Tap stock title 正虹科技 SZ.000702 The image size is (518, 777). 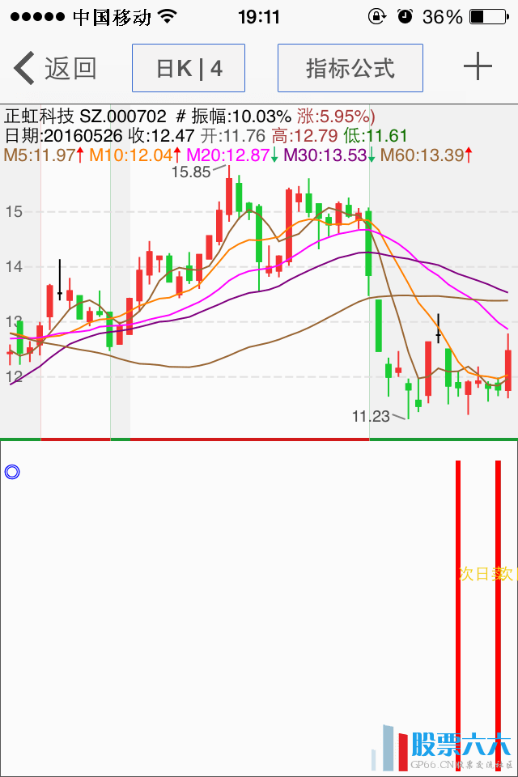pos(85,117)
